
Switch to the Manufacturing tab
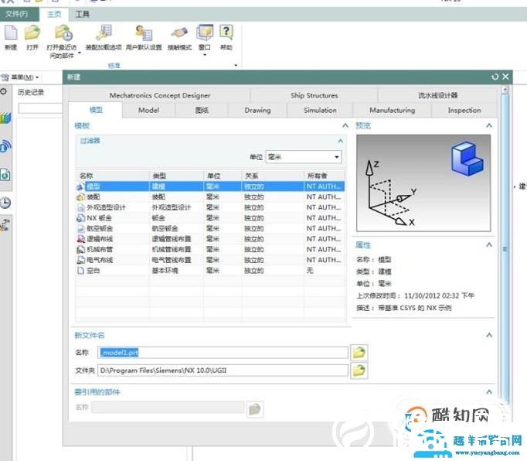(x=393, y=111)
